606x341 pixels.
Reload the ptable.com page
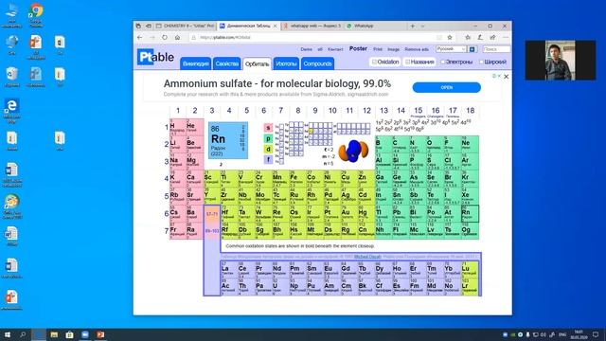(165, 38)
